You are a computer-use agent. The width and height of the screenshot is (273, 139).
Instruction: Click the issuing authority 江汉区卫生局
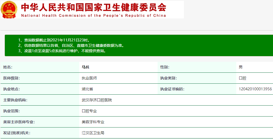[93, 133]
